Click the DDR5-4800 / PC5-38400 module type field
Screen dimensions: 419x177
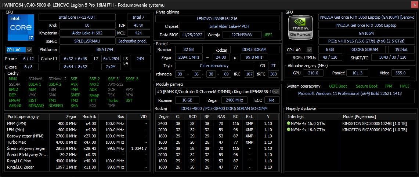click(225, 108)
